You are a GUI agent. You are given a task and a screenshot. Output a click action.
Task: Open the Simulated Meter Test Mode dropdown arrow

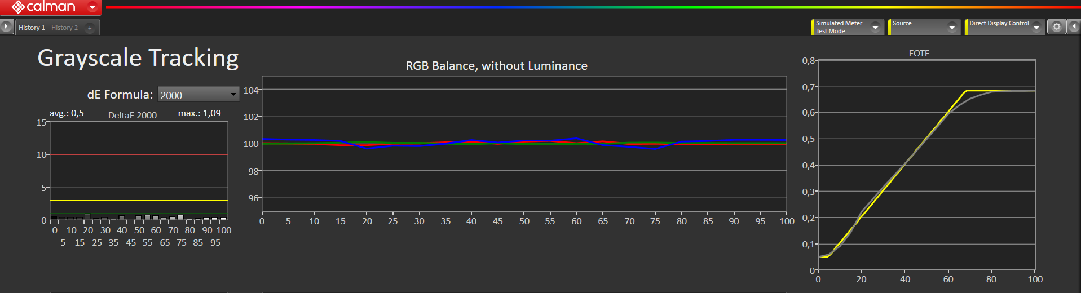pos(875,27)
